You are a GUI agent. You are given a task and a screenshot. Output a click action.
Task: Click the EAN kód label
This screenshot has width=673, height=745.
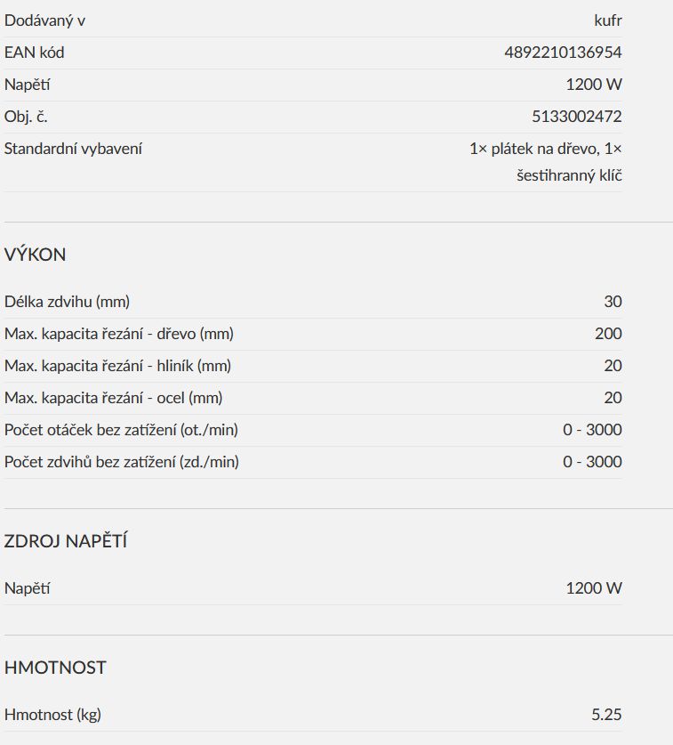pos(34,53)
